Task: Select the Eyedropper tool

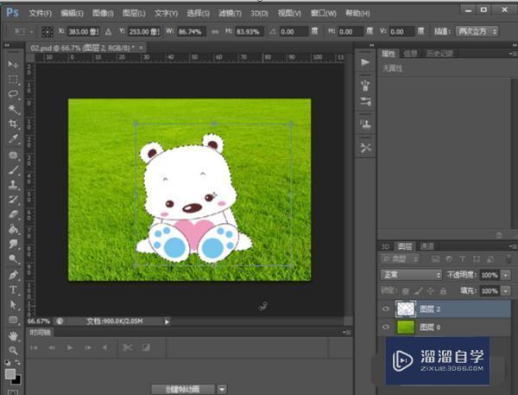Action: coord(13,138)
